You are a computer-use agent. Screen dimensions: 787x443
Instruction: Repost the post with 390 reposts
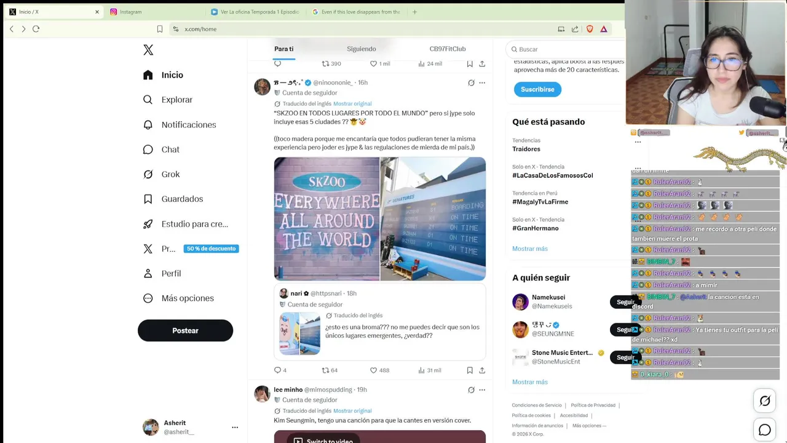[331, 63]
